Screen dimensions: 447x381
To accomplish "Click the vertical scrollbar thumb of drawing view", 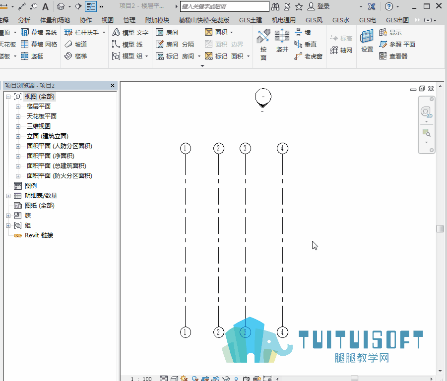I will click(440, 229).
